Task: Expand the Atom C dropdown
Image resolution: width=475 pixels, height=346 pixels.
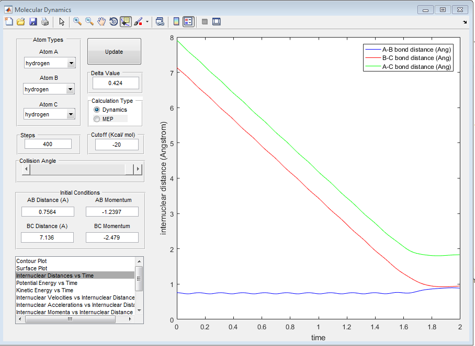Action: tap(71, 114)
